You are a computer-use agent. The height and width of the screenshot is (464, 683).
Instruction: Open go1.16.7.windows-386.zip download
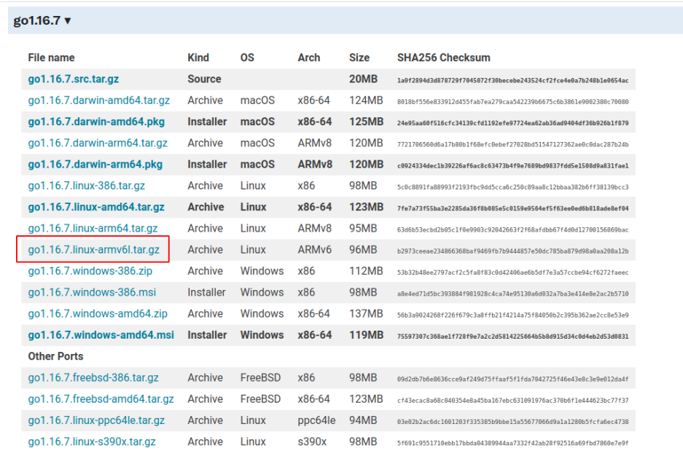[90, 271]
